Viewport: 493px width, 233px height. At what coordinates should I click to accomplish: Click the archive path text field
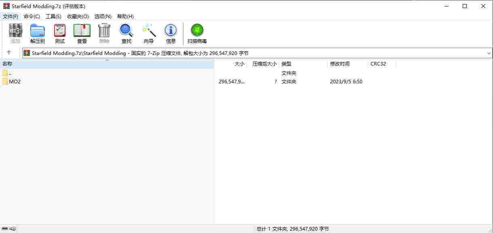[257, 53]
